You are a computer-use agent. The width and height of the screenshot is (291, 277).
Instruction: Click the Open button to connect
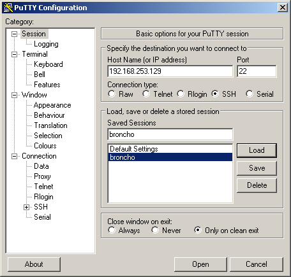(200, 264)
